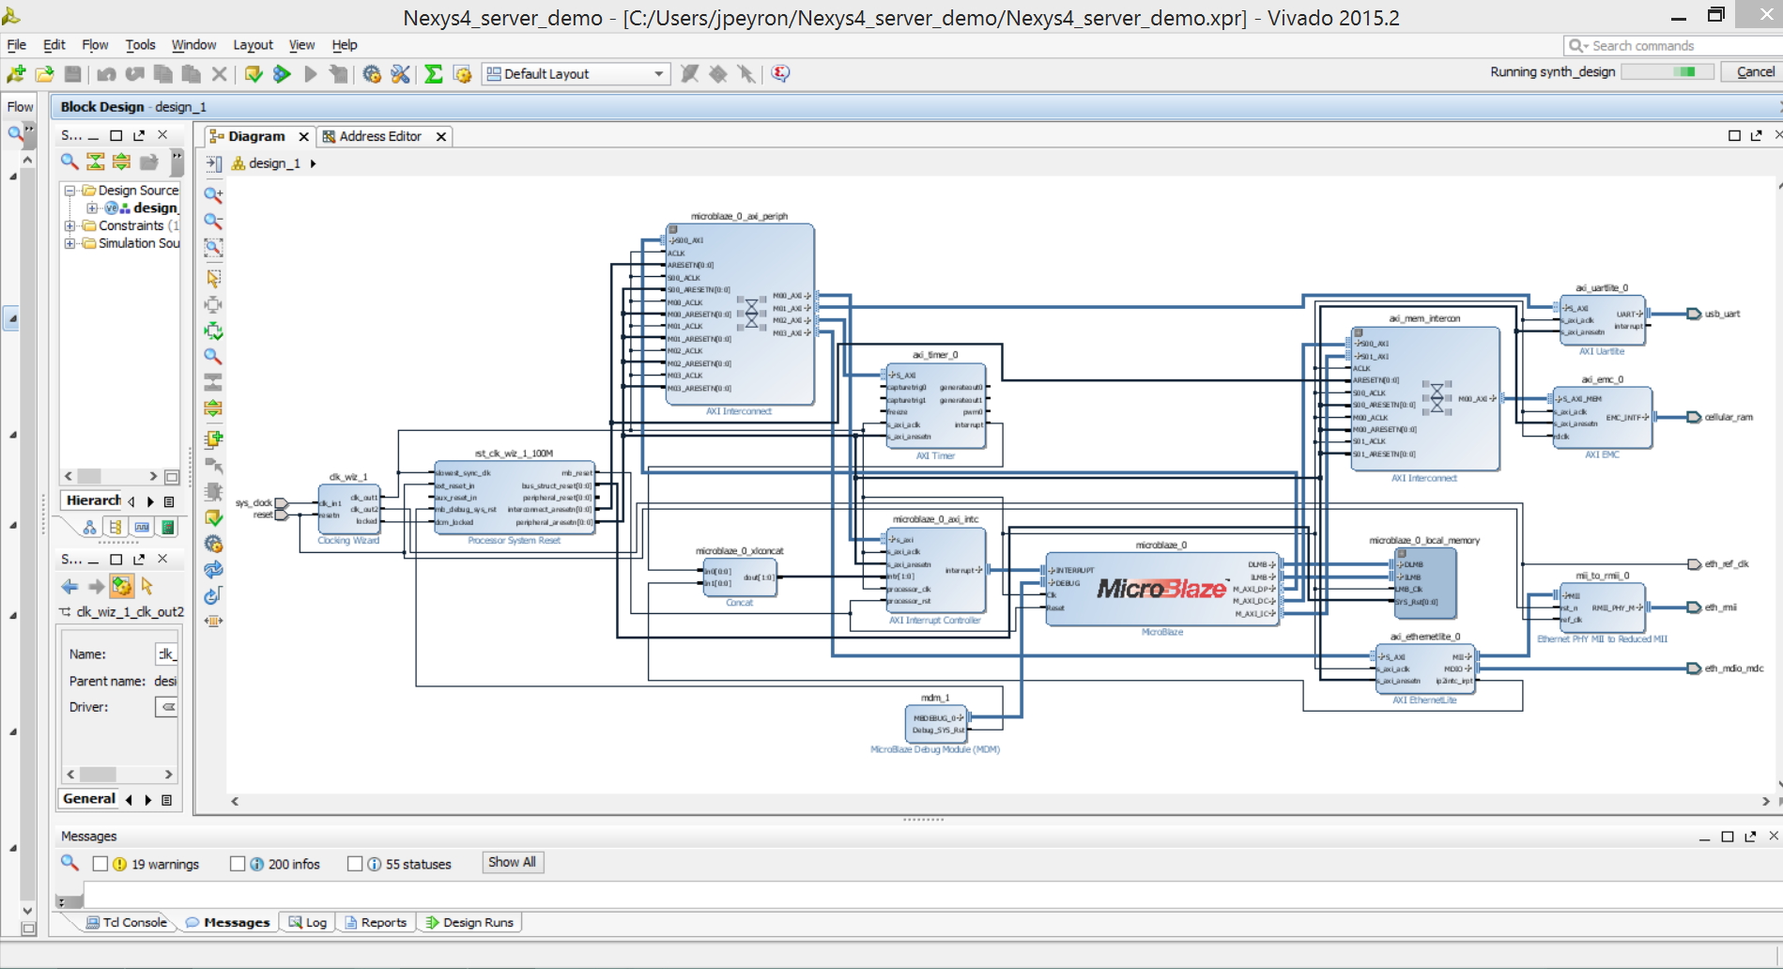This screenshot has height=969, width=1783.
Task: Open the Flow menu
Action: click(95, 45)
